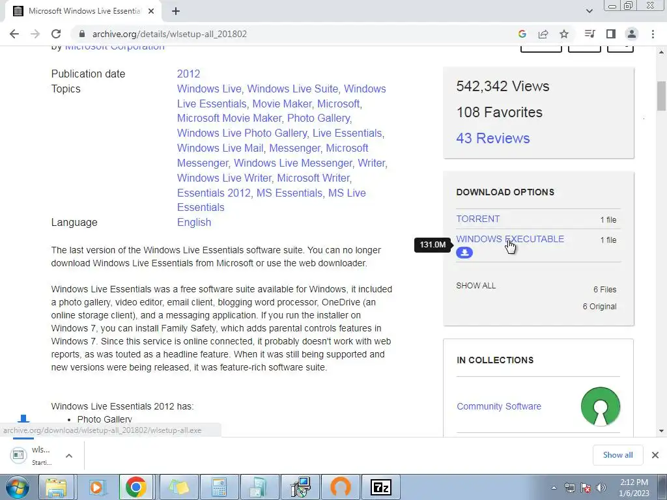
Task: Open the Chrome side panel
Action: click(611, 34)
